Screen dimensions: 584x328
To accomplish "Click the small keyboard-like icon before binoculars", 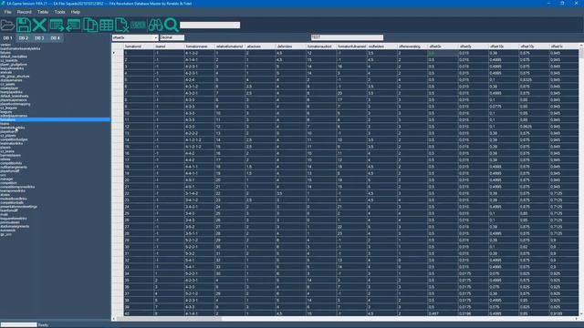I will pyautogui.click(x=138, y=25).
